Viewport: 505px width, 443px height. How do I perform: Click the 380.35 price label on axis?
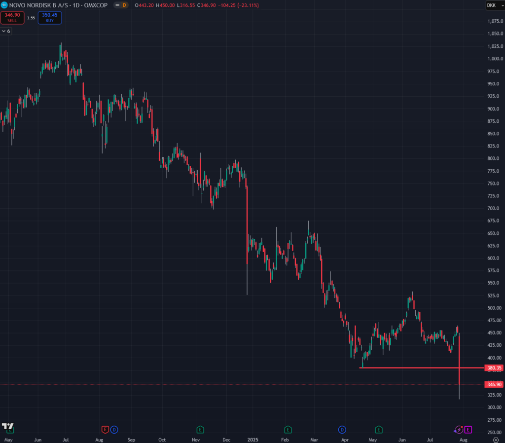[x=494, y=368]
